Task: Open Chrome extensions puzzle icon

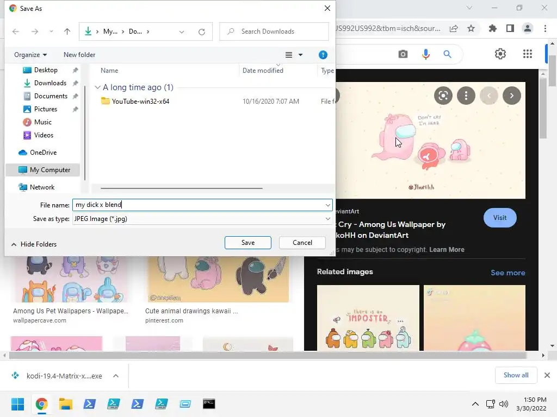Action: click(493, 28)
